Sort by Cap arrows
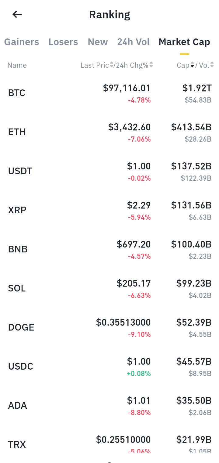Image resolution: width=219 pixels, height=463 pixels. tap(192, 65)
